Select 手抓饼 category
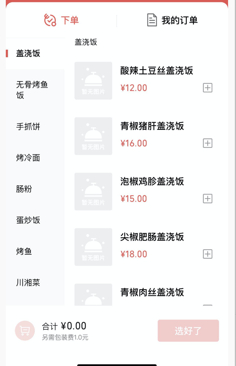236x366 pixels. [x=28, y=127]
